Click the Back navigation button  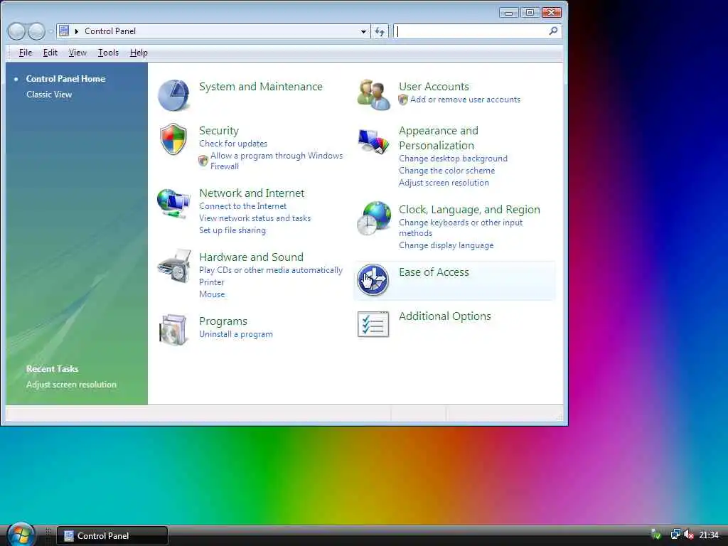pyautogui.click(x=16, y=31)
